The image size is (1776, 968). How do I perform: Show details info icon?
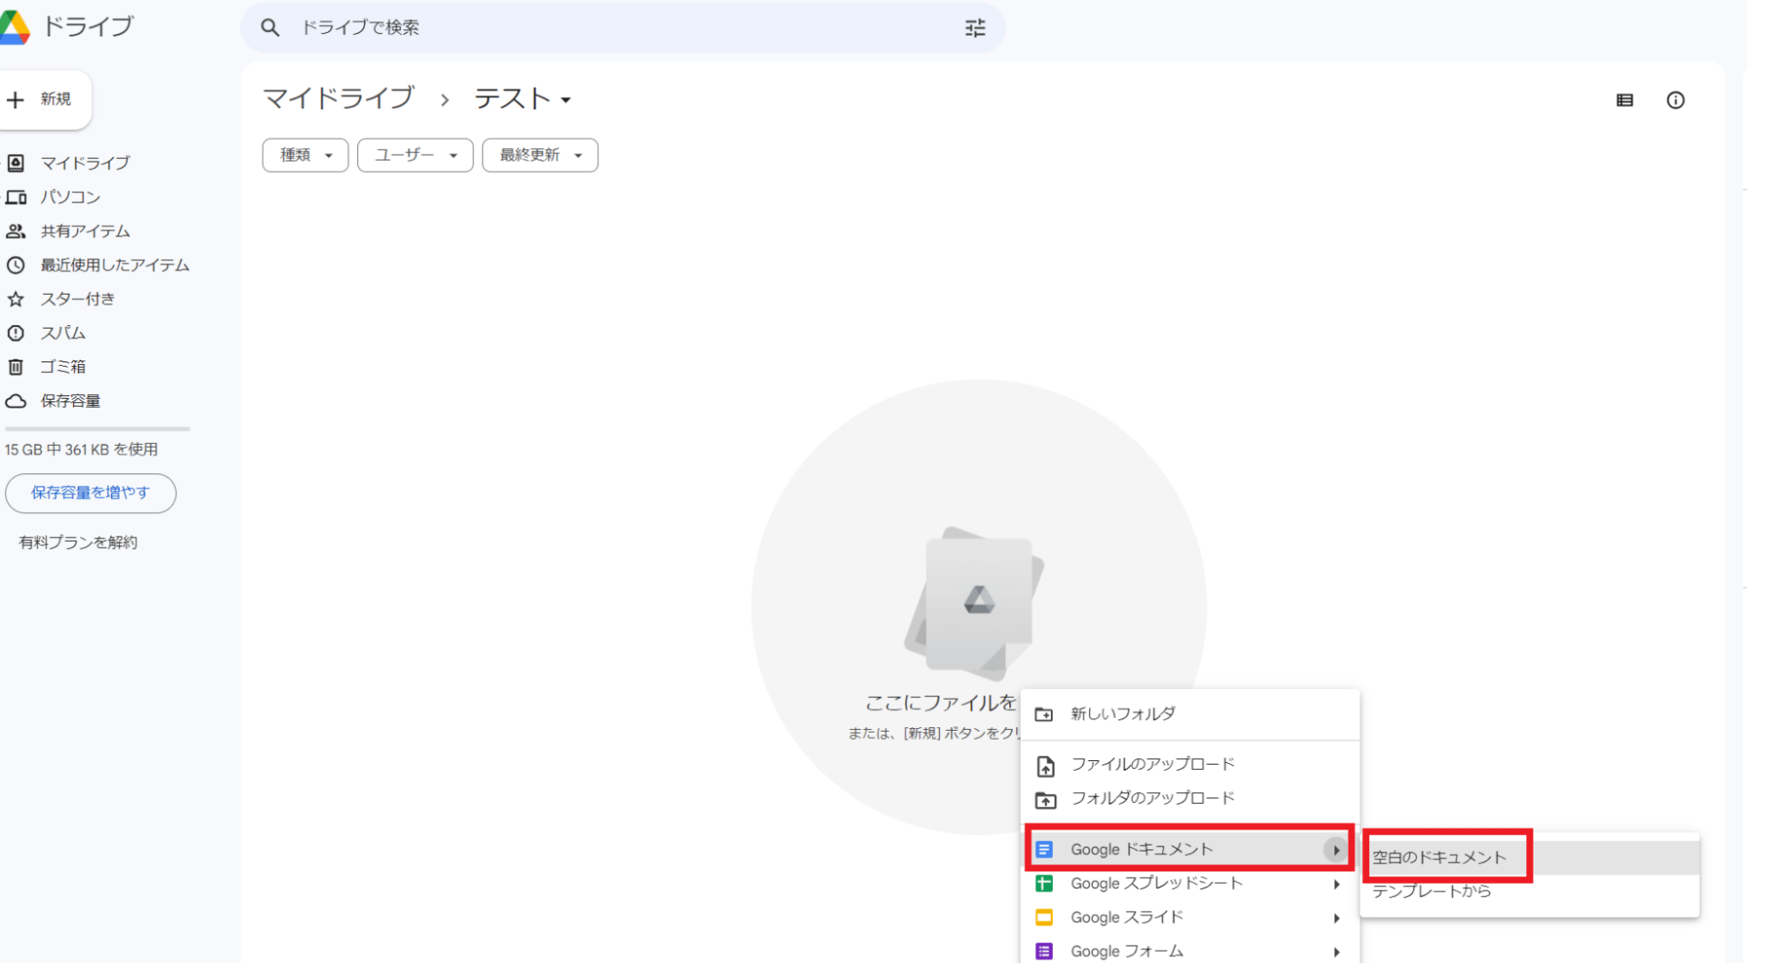tap(1675, 100)
